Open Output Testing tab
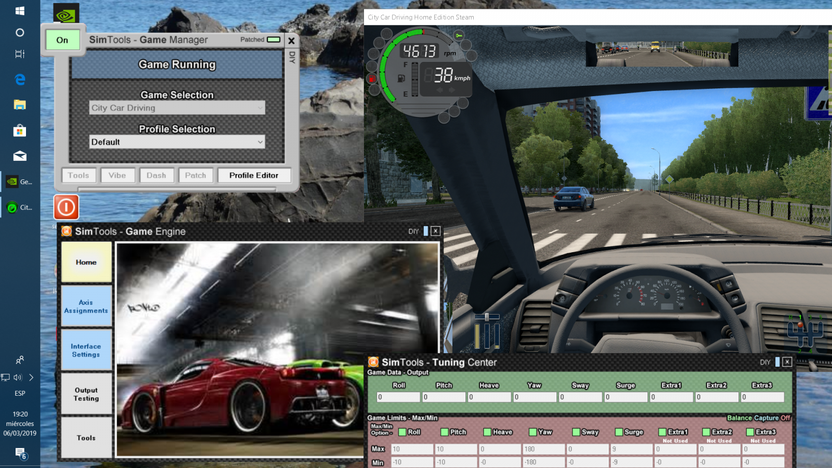Viewport: 832px width, 468px height. tap(86, 394)
